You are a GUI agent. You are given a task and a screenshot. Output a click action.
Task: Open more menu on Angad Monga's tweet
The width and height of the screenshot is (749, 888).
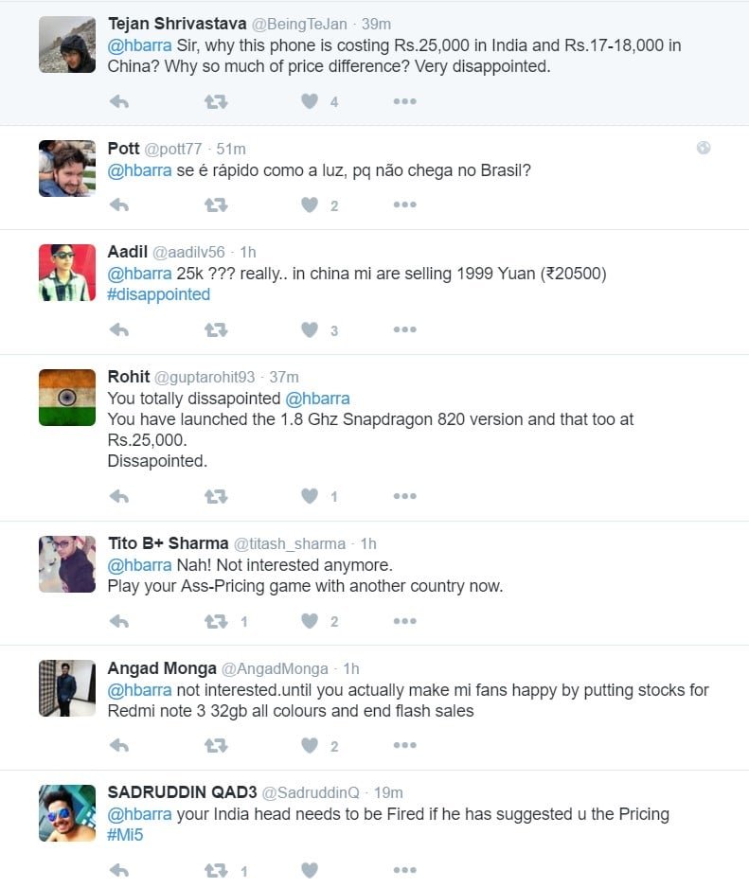(404, 745)
